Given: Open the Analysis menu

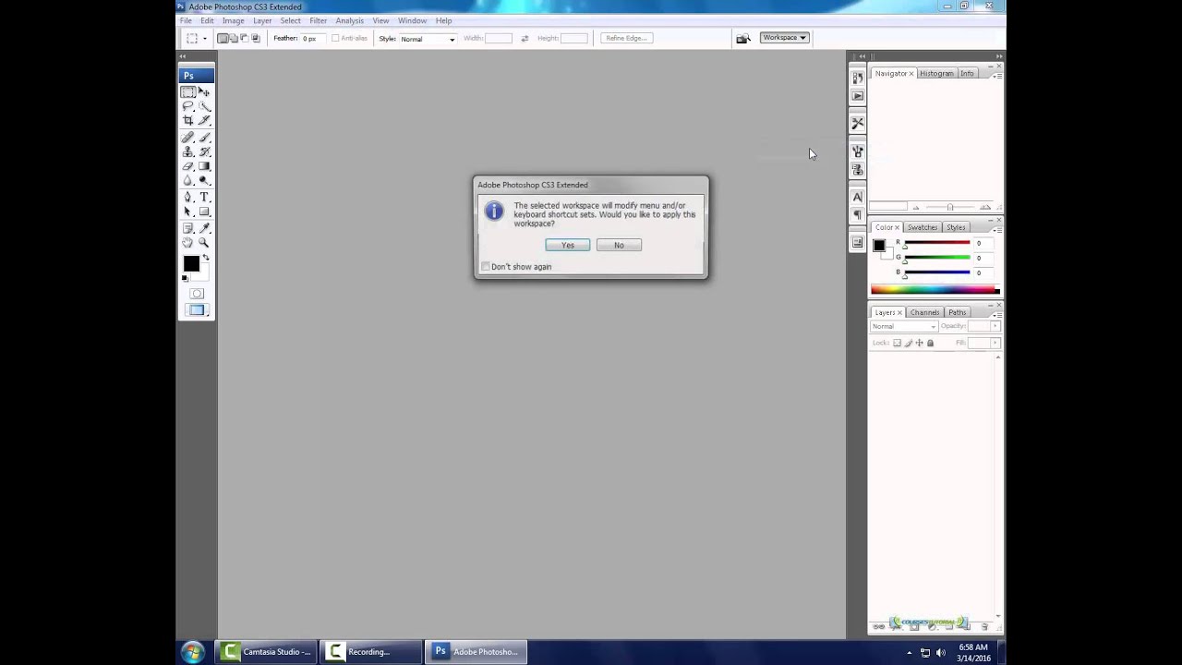Looking at the screenshot, I should tap(349, 20).
